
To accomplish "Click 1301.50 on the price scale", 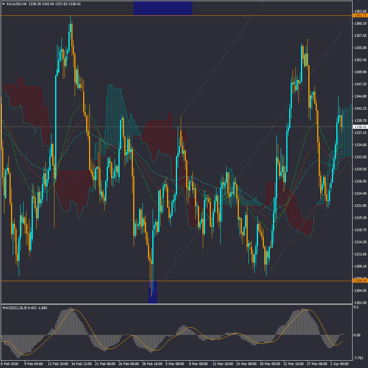I will click(360, 302).
